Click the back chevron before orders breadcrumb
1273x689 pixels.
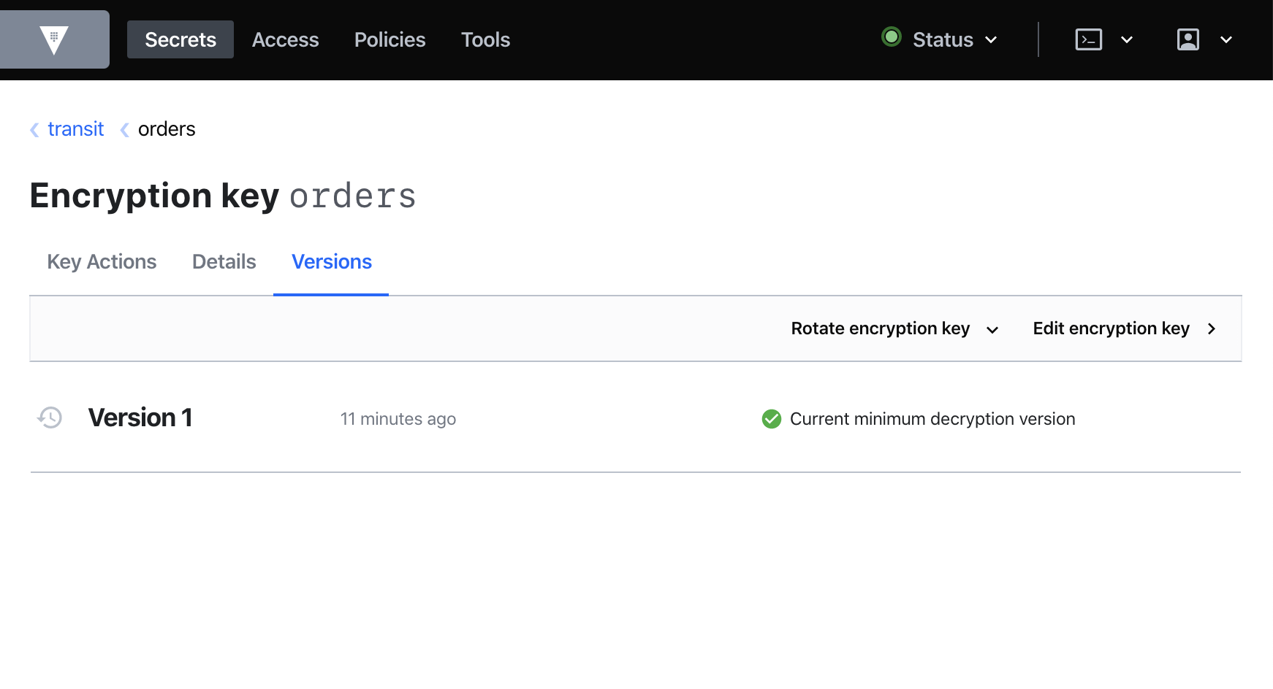(123, 129)
